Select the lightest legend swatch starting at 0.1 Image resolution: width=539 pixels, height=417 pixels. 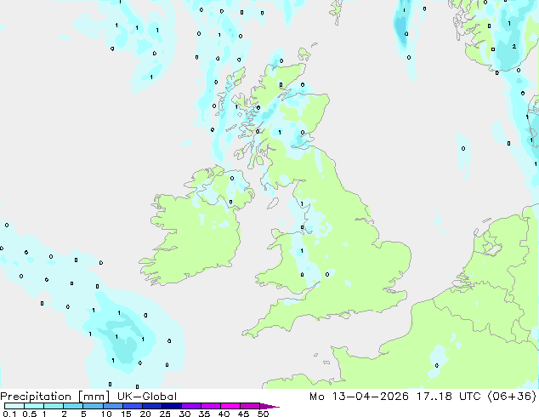(x=14, y=406)
